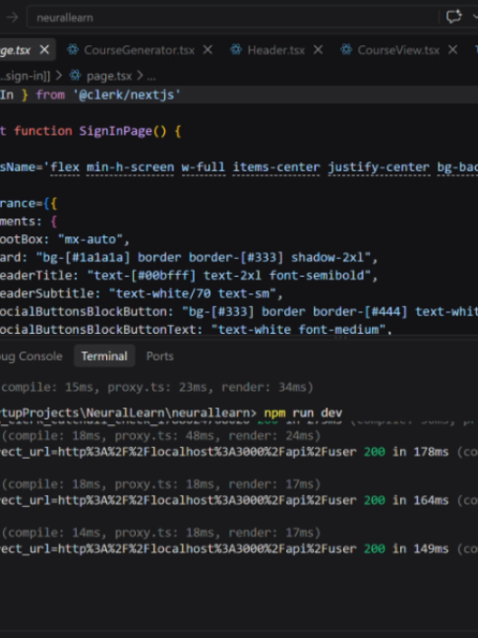478x638 pixels.
Task: Click the justify-center class name
Action: tap(379, 167)
